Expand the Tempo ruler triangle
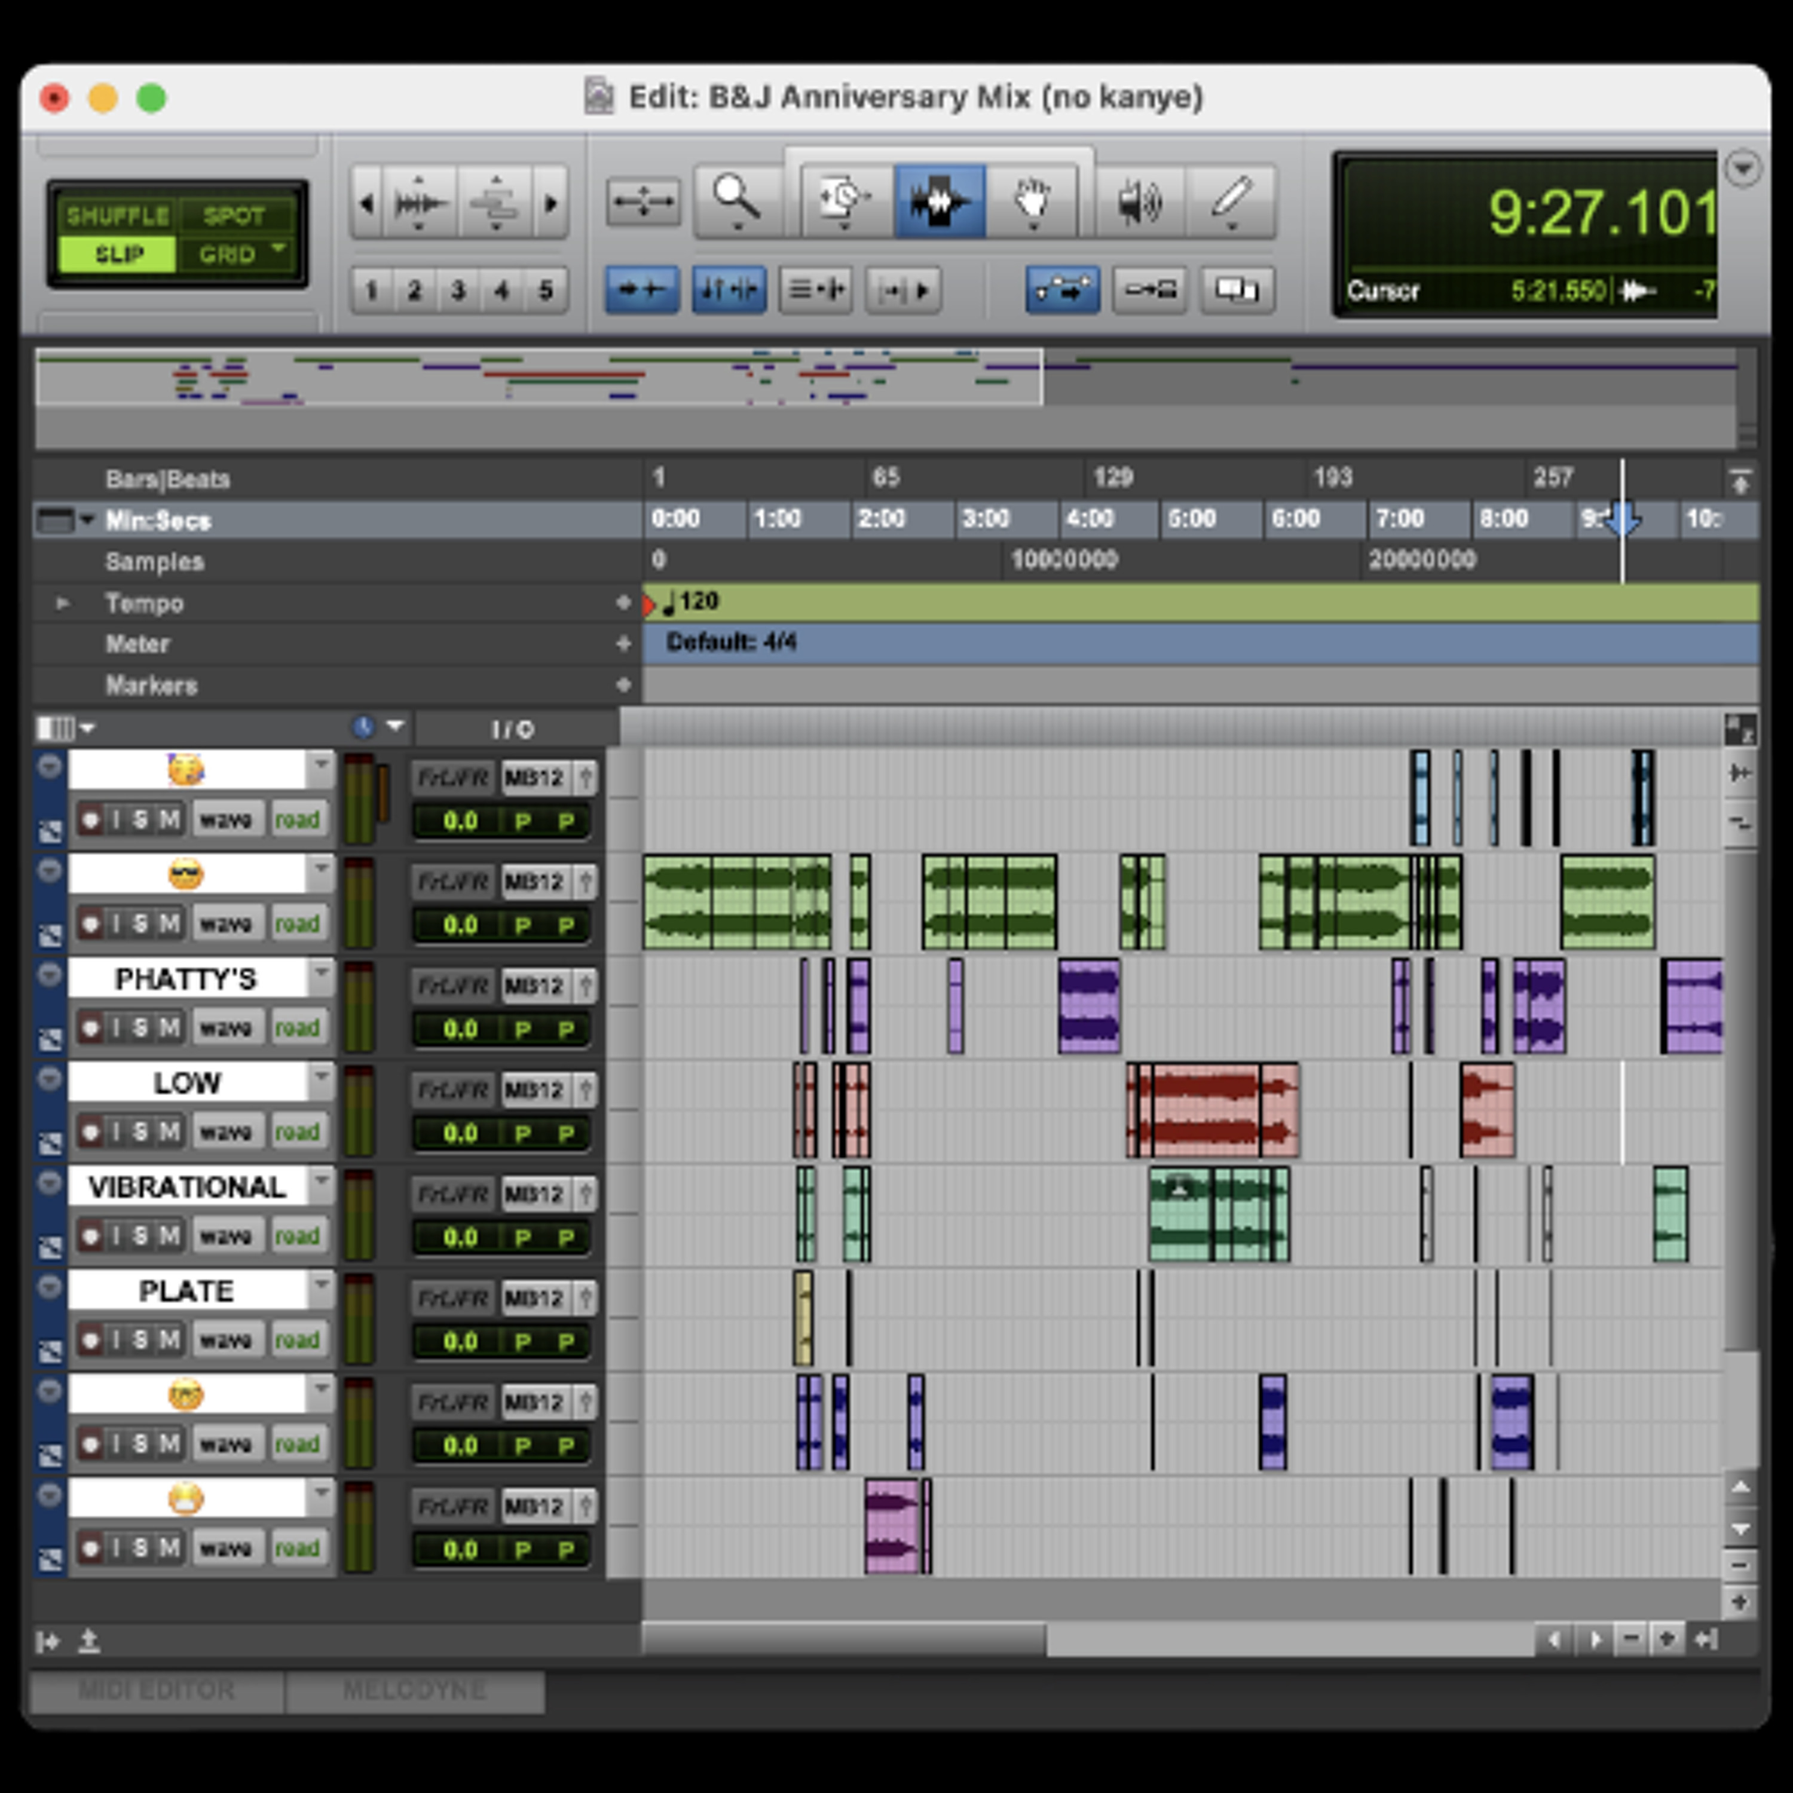The height and width of the screenshot is (1793, 1793). [62, 603]
